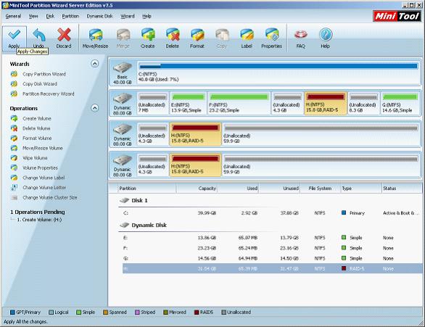Click the Delete toolbar icon
Image resolution: width=425 pixels, height=327 pixels.
[x=173, y=38]
